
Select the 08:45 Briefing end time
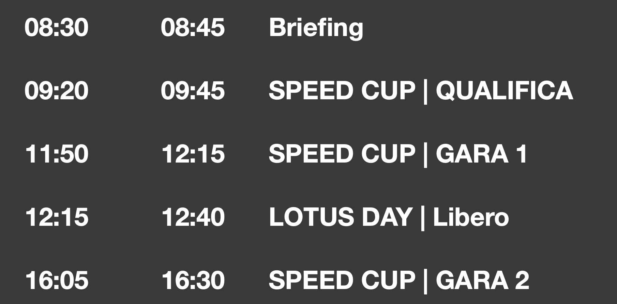[193, 28]
